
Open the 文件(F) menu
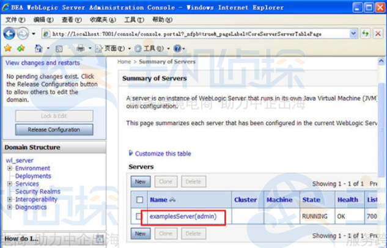pos(15,20)
